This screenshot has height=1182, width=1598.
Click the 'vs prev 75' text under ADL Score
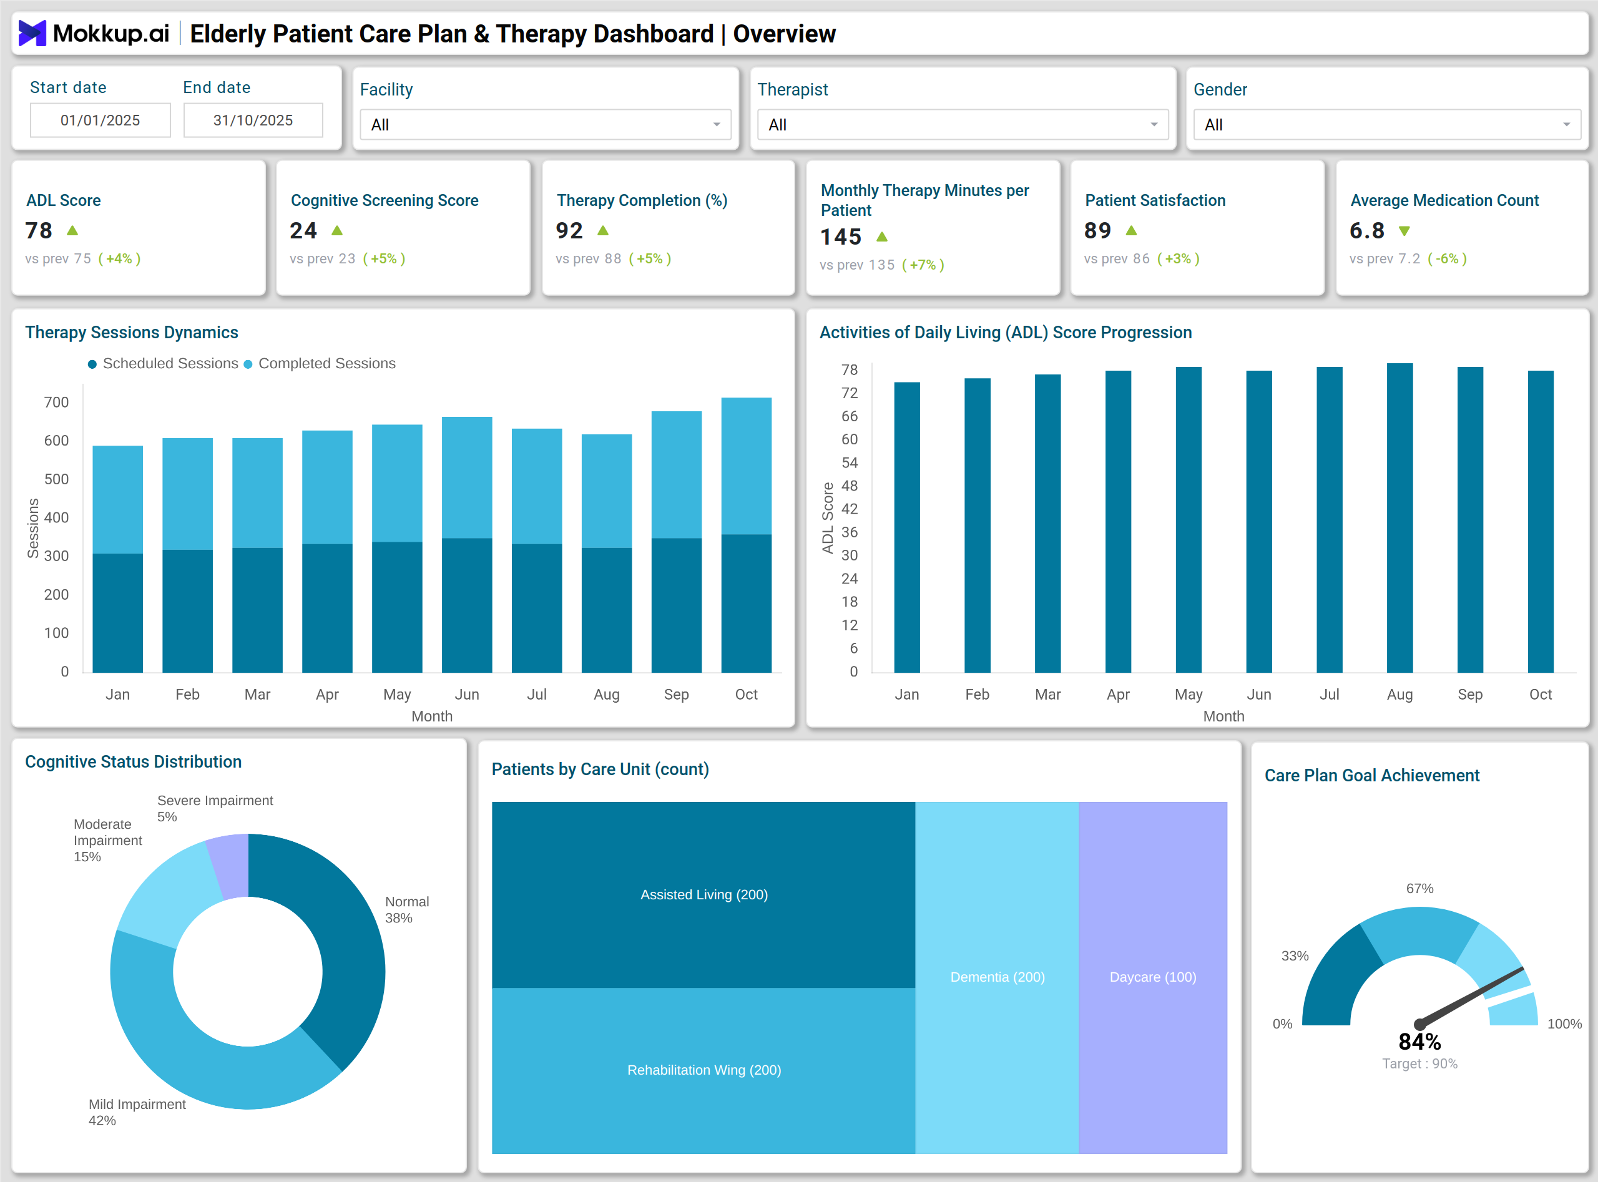pos(58,259)
